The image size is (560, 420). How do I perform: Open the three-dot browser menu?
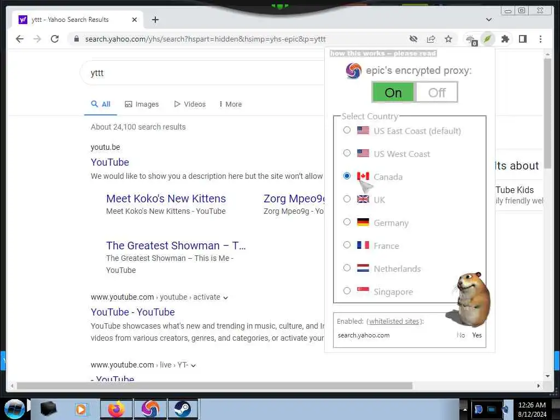[540, 39]
